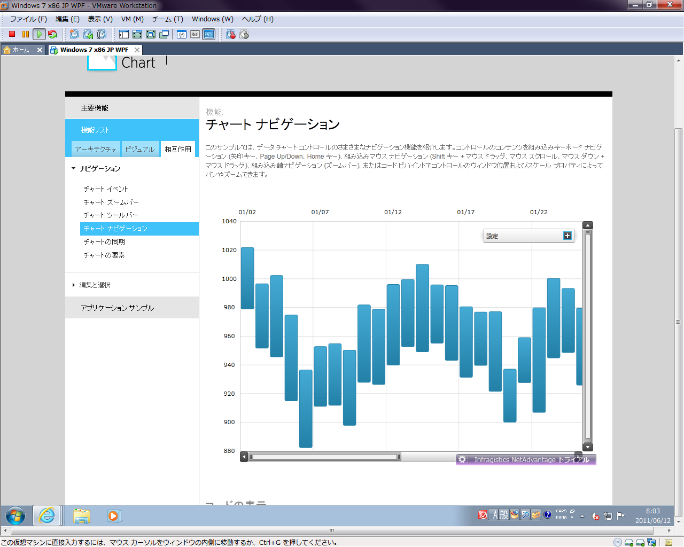Click the muted volume icon in the system tray
Viewport: 684px width, 547px height.
[x=595, y=516]
